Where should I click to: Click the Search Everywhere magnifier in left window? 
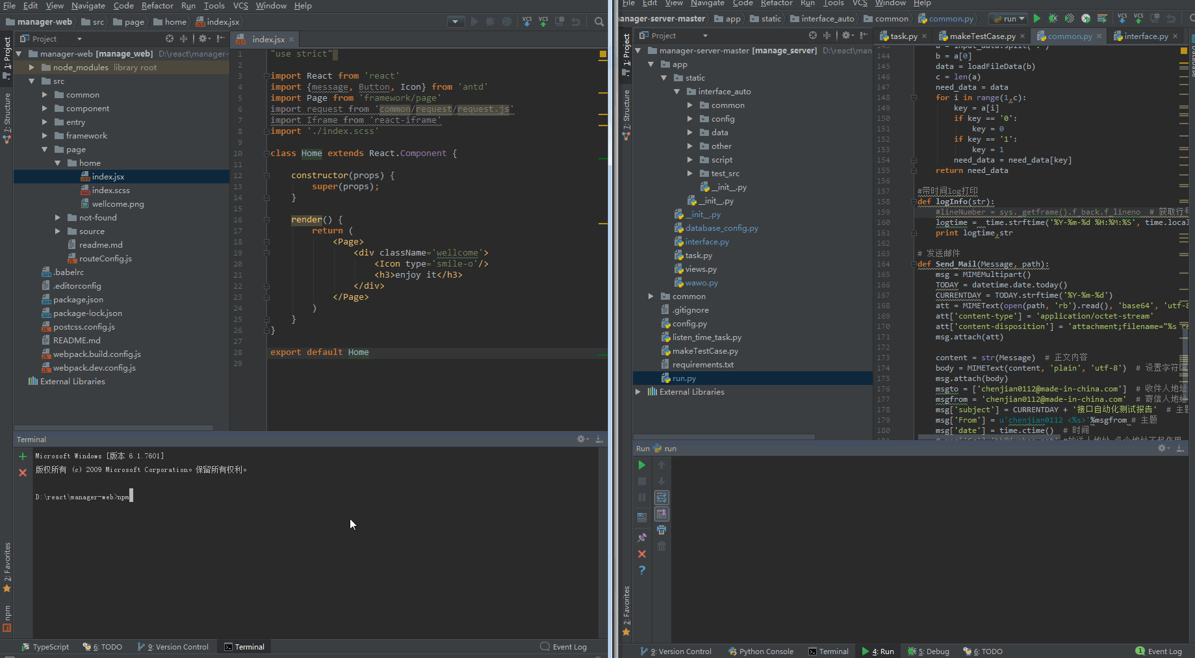599,22
